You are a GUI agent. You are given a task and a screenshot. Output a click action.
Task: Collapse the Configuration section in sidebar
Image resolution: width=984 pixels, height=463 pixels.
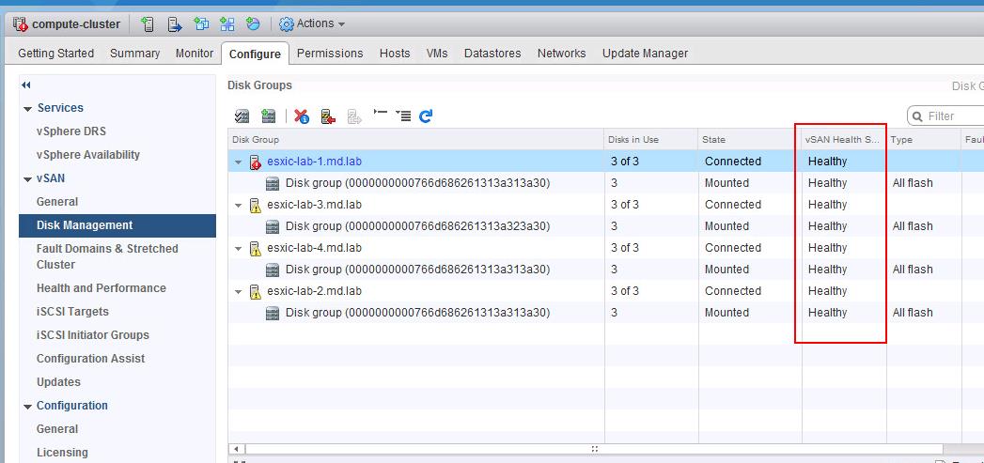tap(27, 407)
